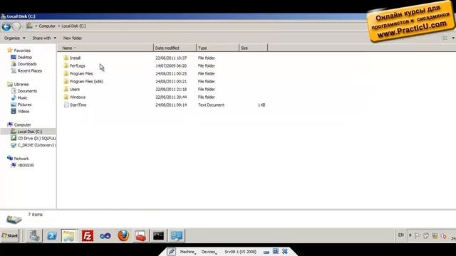Open the C_DRIVE network share
The height and width of the screenshot is (256, 456).
point(33,145)
